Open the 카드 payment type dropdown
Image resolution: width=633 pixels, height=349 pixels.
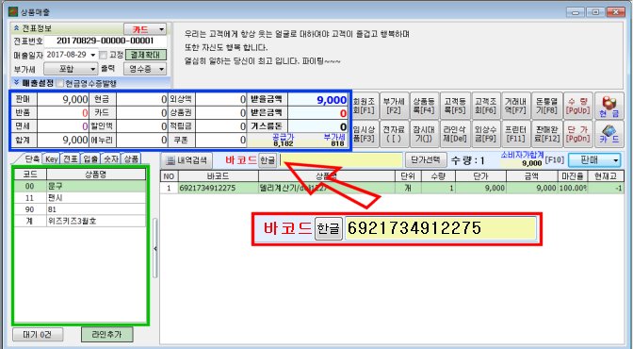pyautogui.click(x=145, y=29)
